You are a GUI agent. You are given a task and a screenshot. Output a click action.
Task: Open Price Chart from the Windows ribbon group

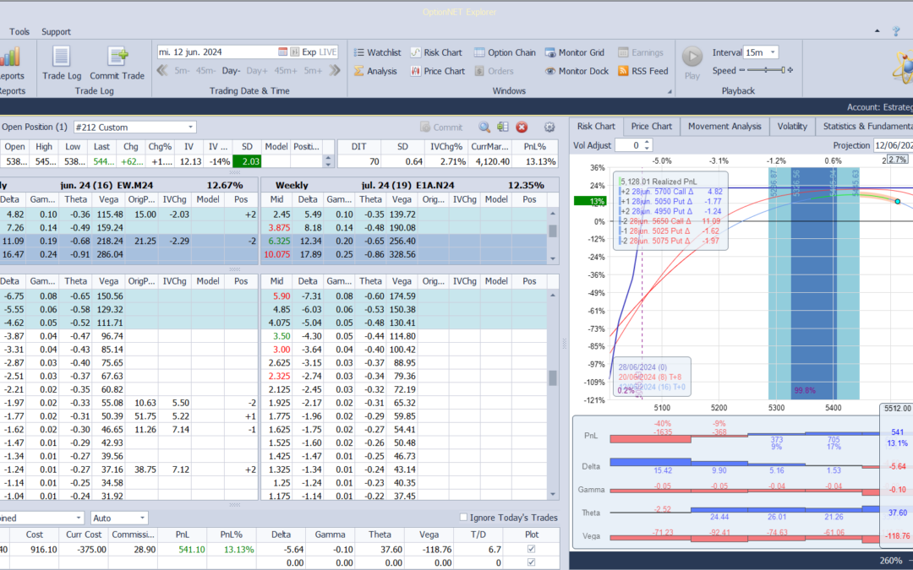point(437,71)
